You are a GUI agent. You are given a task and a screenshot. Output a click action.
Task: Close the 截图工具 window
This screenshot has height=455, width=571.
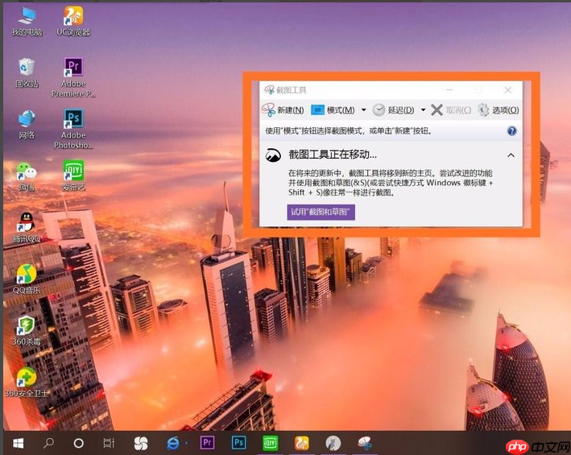pyautogui.click(x=507, y=89)
